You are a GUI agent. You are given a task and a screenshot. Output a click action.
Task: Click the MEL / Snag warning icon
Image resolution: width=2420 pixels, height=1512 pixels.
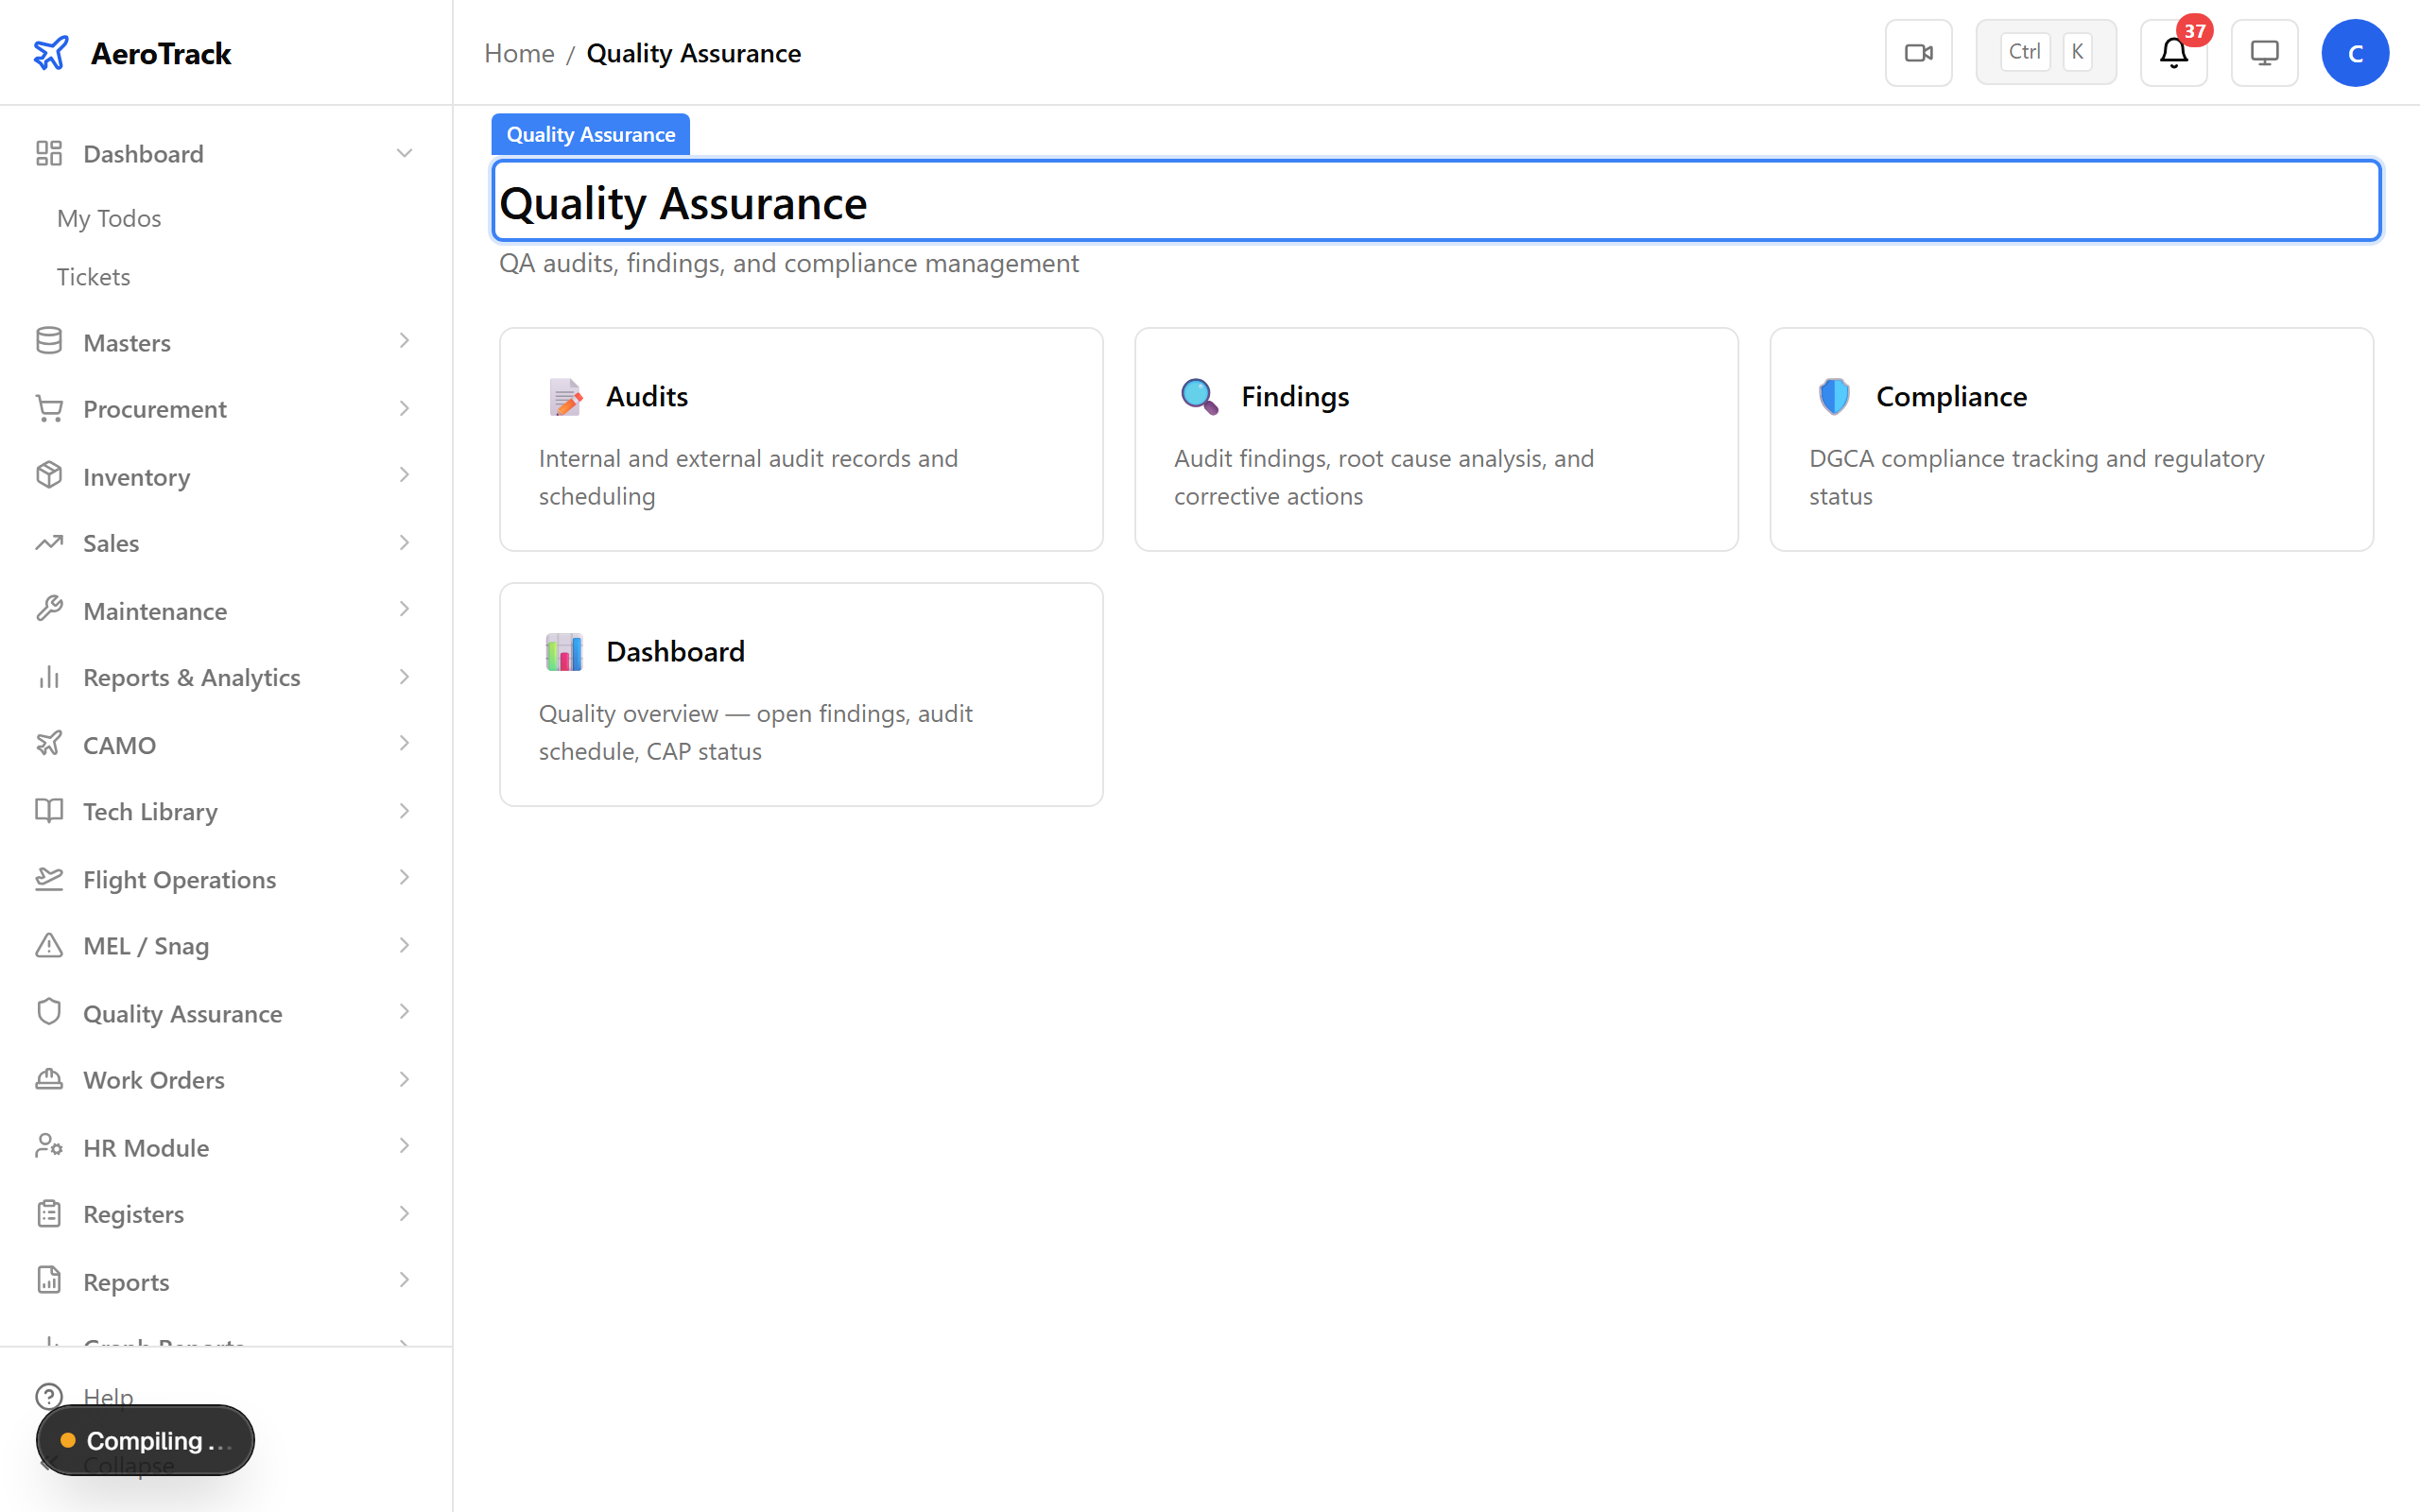point(49,945)
